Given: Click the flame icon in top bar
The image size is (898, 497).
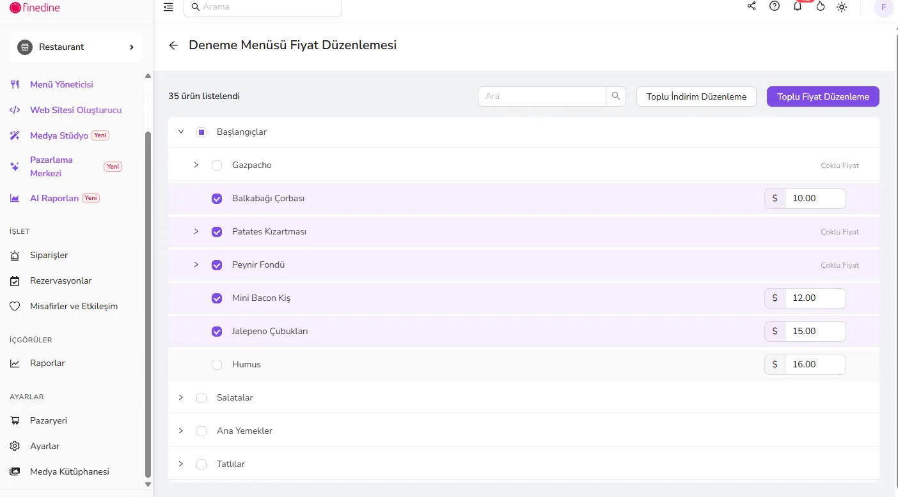Looking at the screenshot, I should point(821,6).
